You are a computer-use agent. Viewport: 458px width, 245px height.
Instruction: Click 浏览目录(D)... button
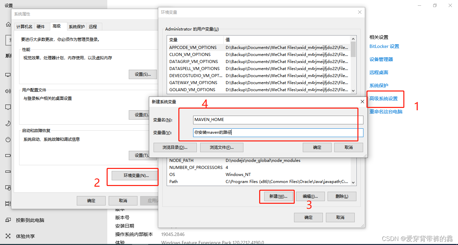tap(175, 147)
